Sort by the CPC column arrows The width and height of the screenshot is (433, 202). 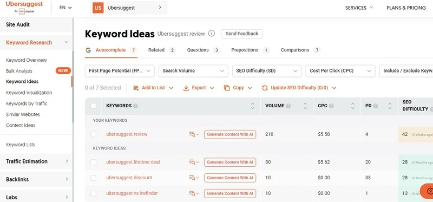tap(353, 106)
